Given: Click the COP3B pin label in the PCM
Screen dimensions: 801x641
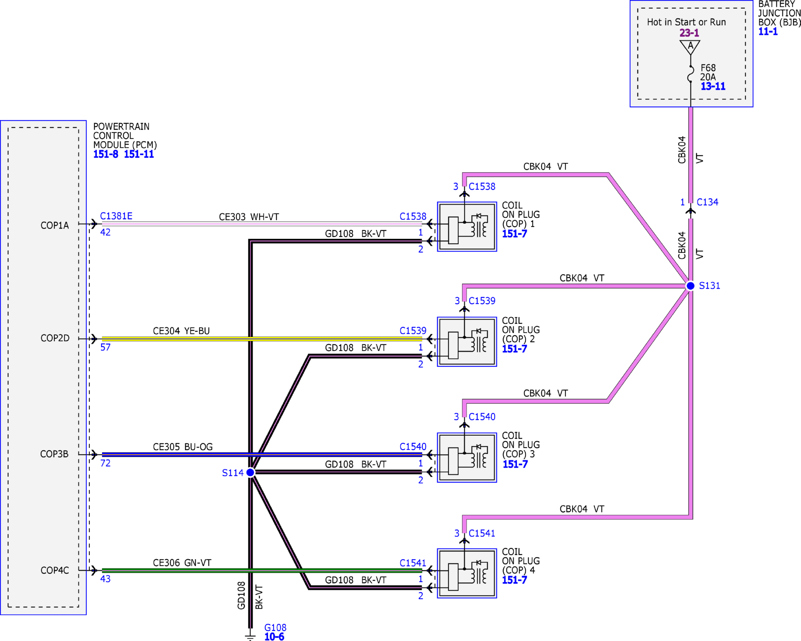Looking at the screenshot, I should 55,454.
